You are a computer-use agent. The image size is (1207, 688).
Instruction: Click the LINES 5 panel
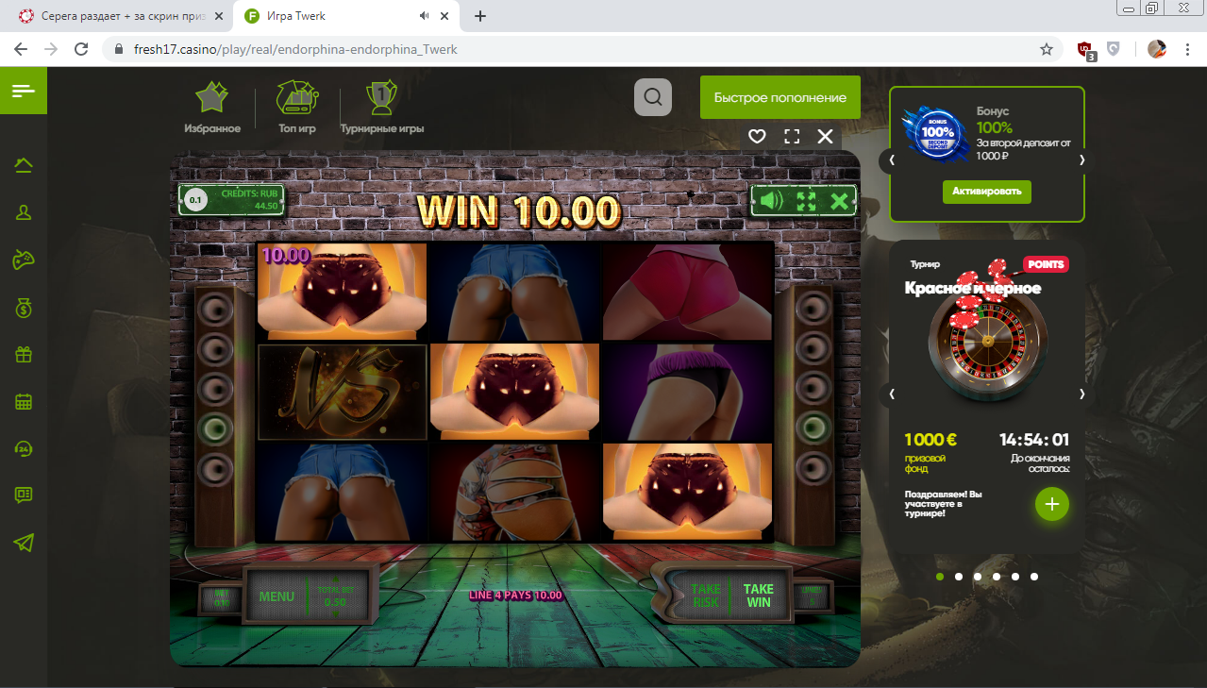[811, 596]
